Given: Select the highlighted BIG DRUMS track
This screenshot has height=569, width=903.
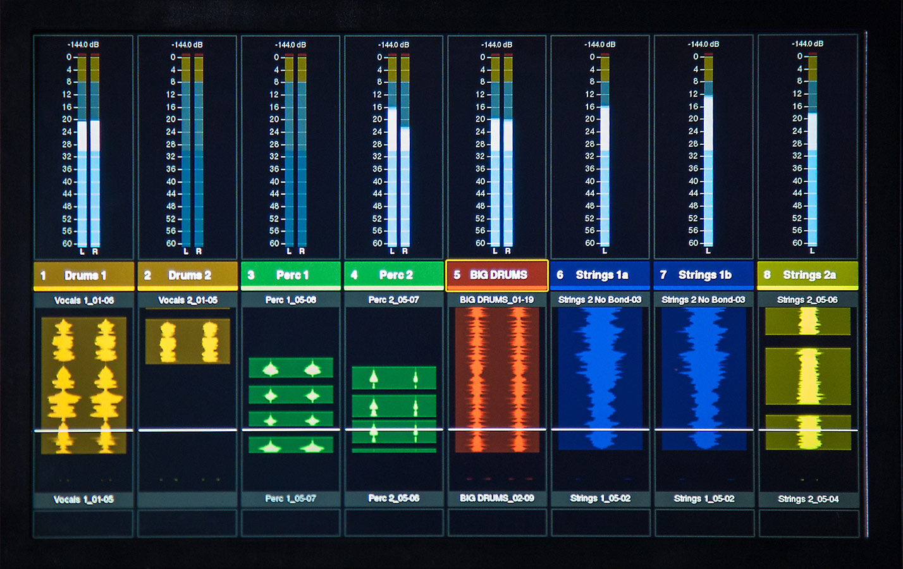Looking at the screenshot, I should (x=497, y=276).
